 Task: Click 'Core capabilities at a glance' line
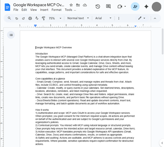[50, 79]
